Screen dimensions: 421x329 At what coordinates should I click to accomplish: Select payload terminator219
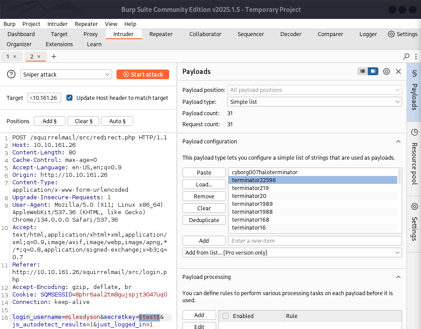coord(312,188)
